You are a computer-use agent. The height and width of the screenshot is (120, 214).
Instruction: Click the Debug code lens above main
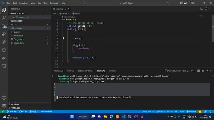tap(72, 17)
